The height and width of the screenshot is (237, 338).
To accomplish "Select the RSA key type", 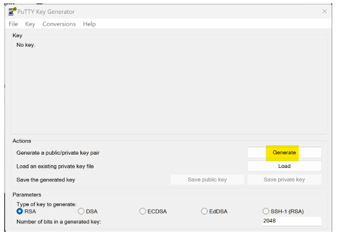I will [x=20, y=211].
